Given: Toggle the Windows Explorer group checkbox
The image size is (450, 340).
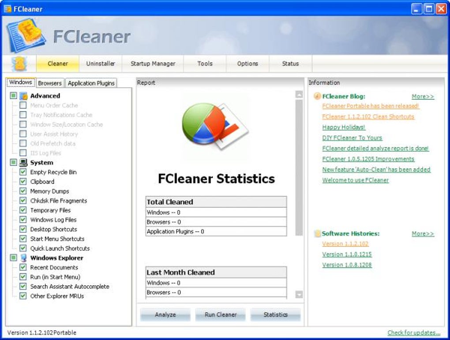Looking at the screenshot, I should pos(14,258).
